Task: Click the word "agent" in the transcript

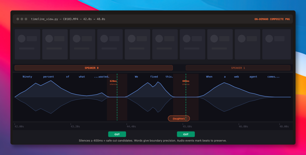Action: click(x=253, y=77)
